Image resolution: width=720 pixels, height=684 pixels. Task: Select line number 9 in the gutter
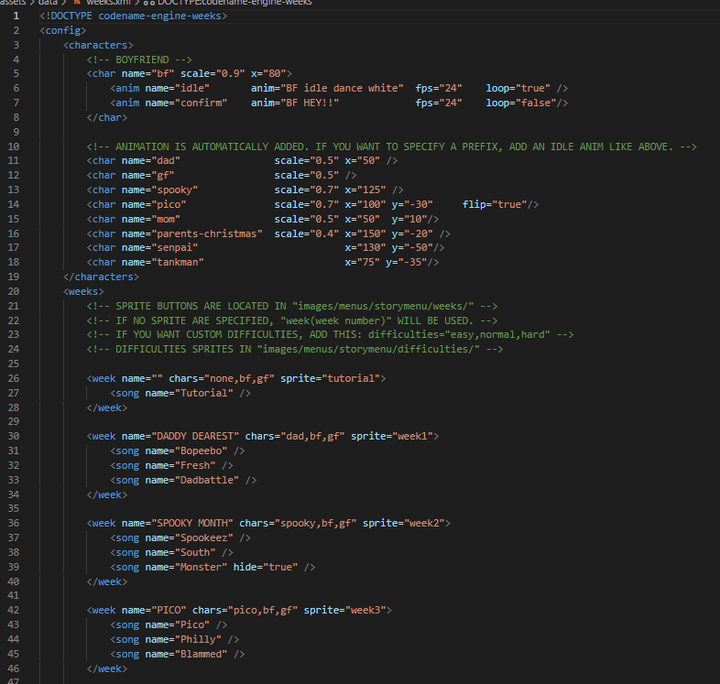(x=16, y=132)
